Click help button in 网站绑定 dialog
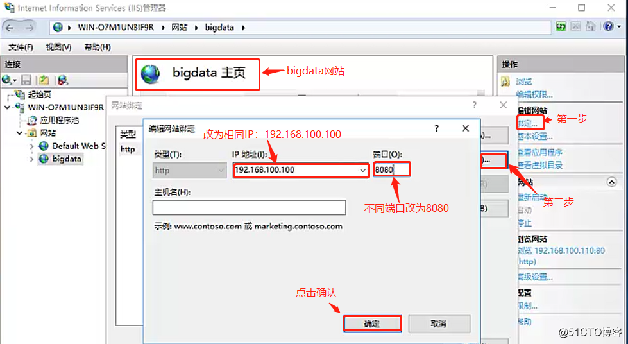Image resolution: width=628 pixels, height=344 pixels. tap(474, 105)
